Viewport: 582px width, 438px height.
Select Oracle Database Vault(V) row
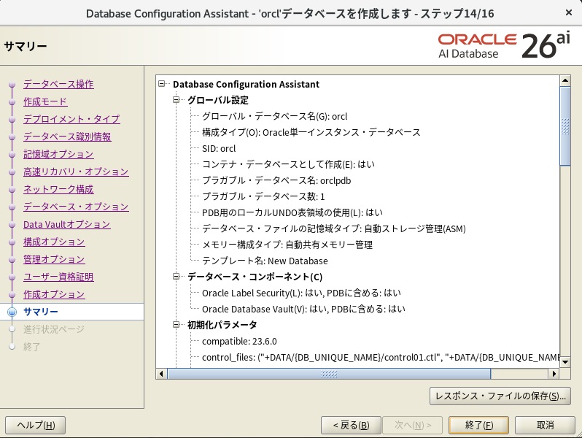coord(303,309)
